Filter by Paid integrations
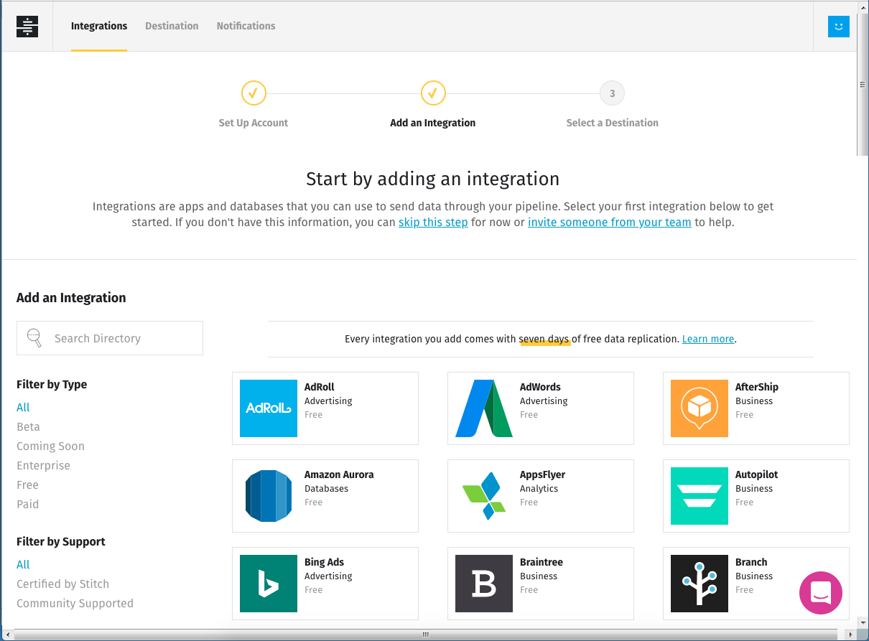869x641 pixels. [27, 504]
